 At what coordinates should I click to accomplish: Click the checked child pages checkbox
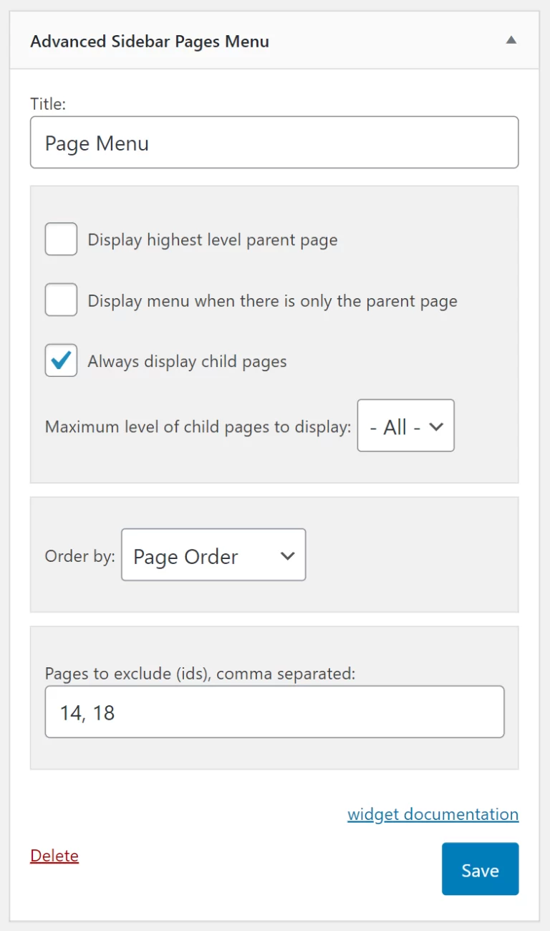[61, 361]
